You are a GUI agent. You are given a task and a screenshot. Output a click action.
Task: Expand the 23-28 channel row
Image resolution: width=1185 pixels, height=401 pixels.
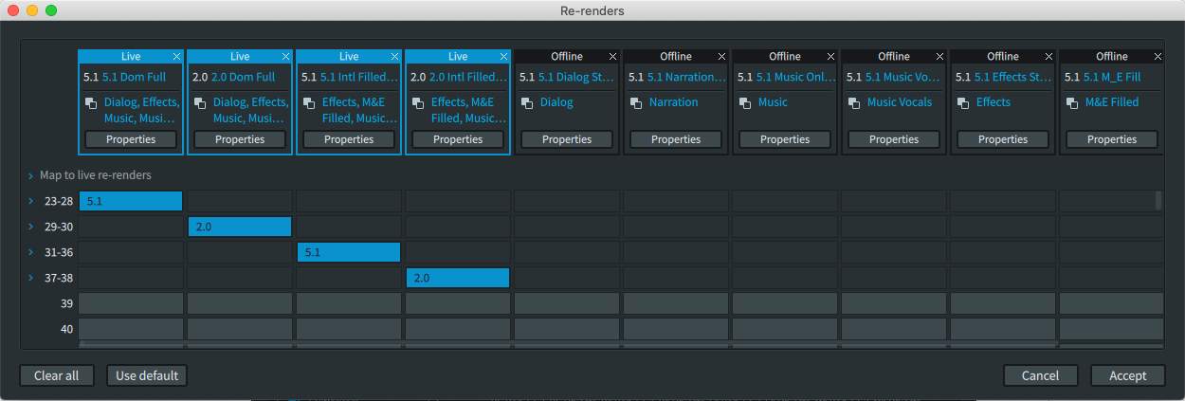[31, 201]
